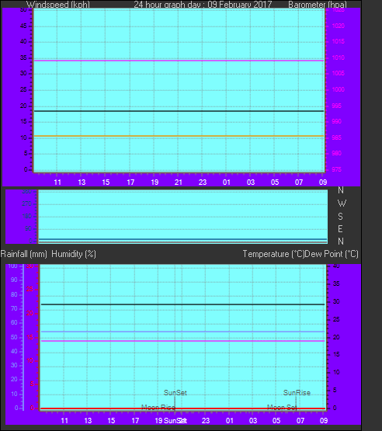The width and height of the screenshot is (382, 431).
Task: Click the SunRise marker label
Action: (297, 393)
